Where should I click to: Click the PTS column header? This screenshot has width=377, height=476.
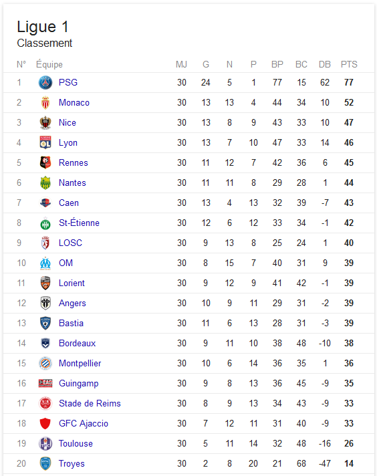click(349, 64)
